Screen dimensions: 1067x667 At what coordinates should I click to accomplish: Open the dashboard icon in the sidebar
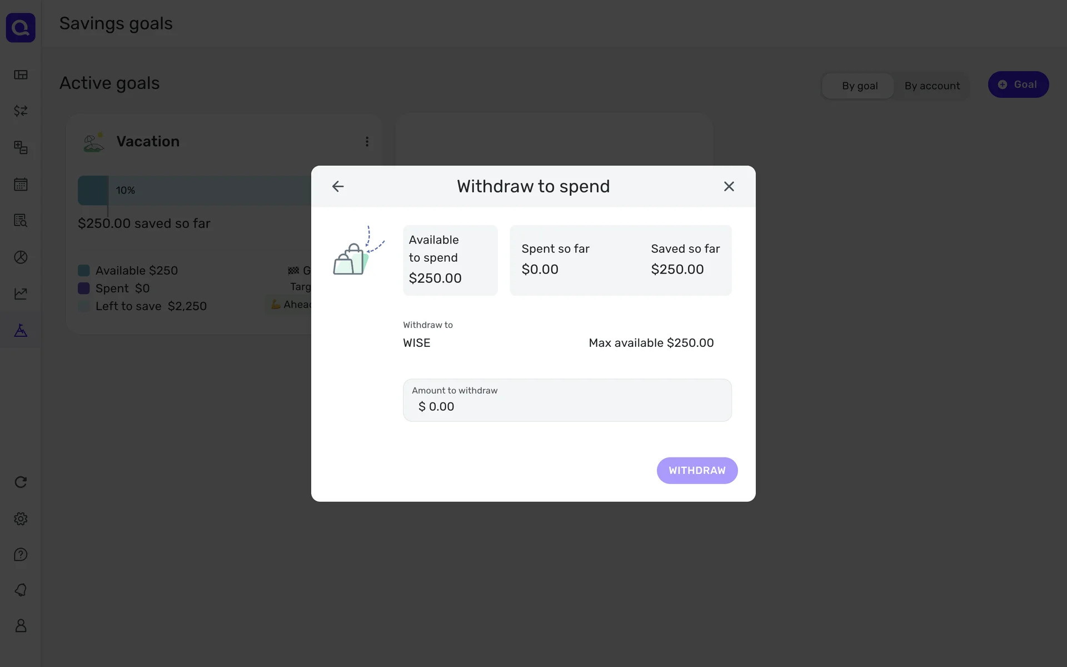(21, 74)
